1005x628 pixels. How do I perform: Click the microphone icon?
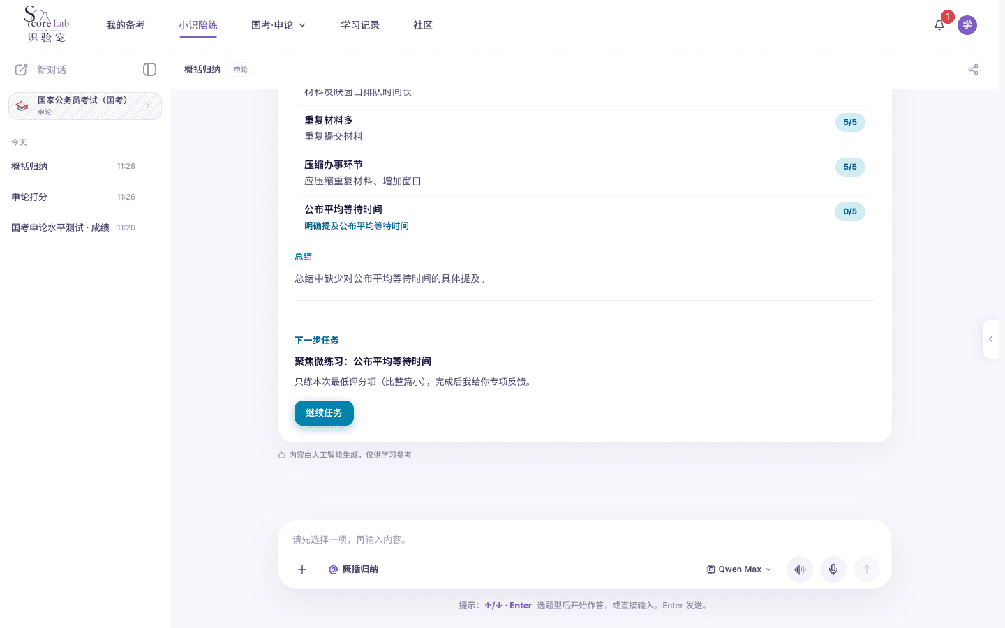[x=833, y=569]
